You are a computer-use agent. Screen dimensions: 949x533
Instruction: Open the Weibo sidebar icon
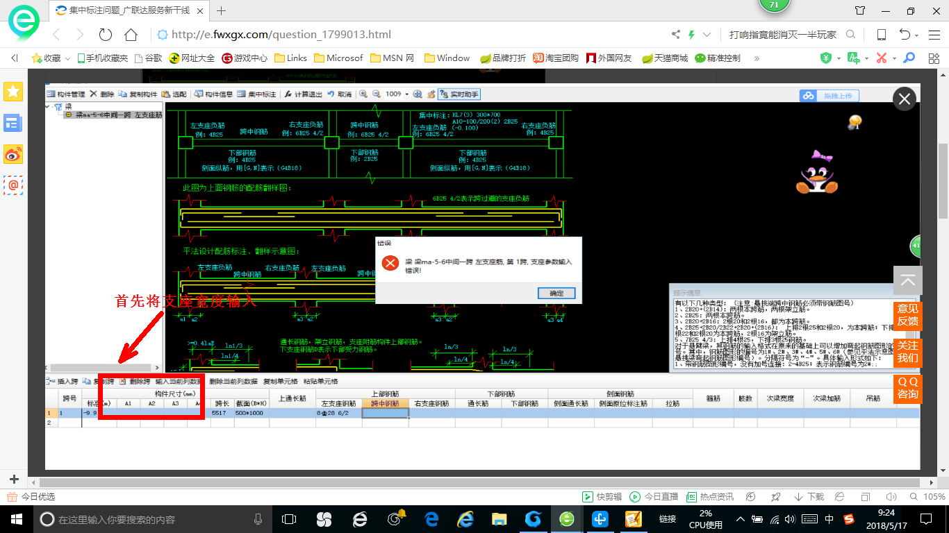[x=13, y=154]
